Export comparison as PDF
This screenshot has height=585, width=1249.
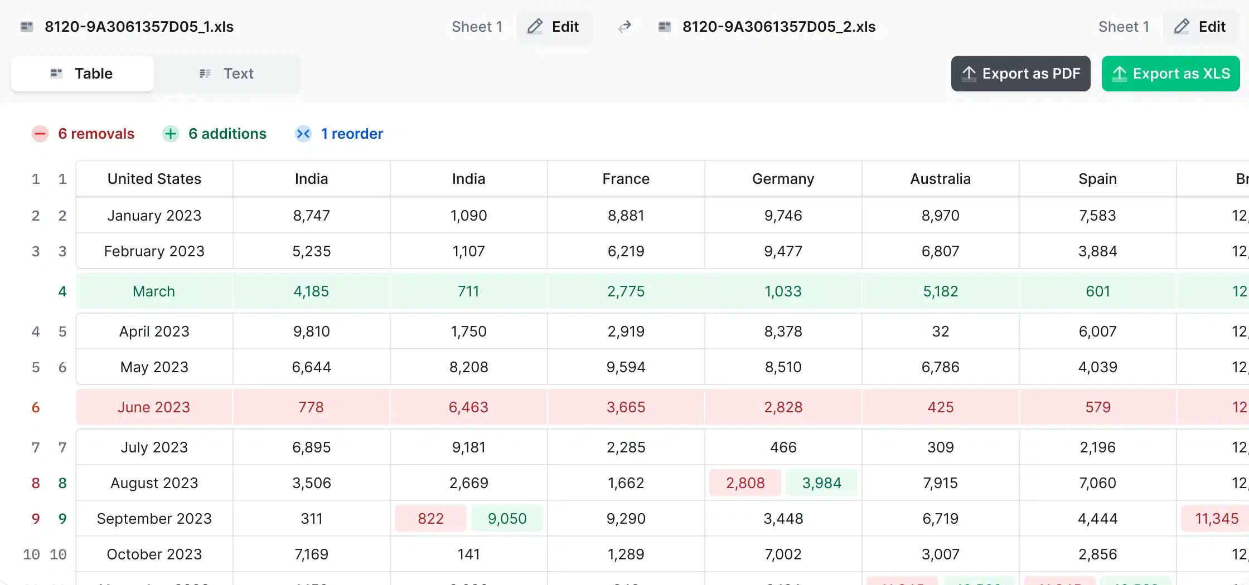click(x=1020, y=74)
